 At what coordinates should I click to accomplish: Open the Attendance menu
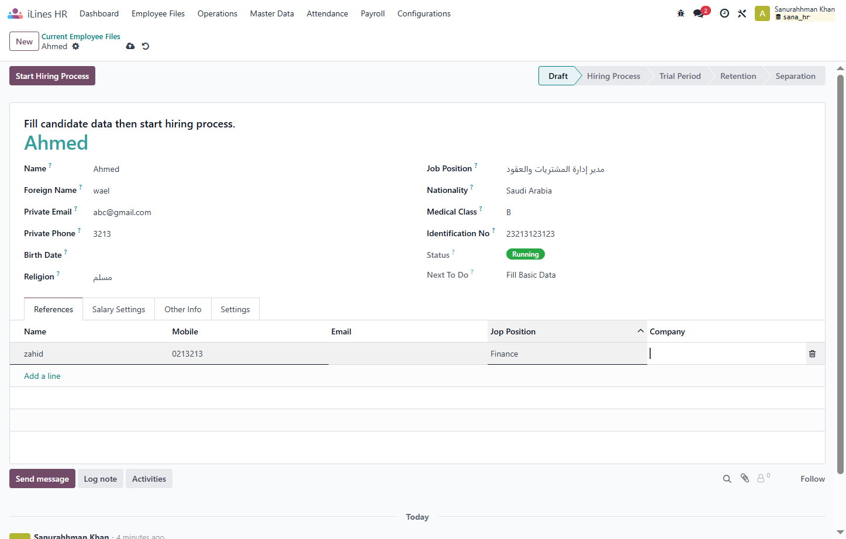(x=327, y=13)
